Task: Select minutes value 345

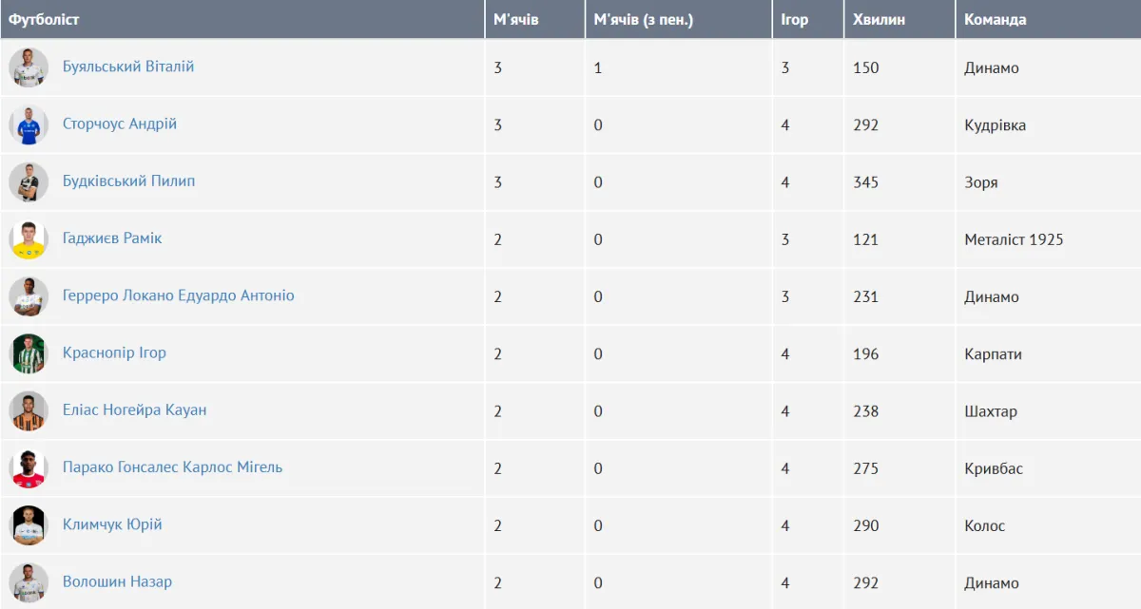Action: [866, 182]
